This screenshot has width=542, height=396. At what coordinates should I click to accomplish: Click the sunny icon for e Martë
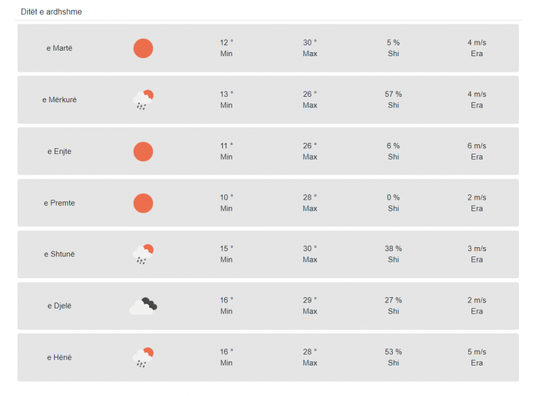point(143,48)
